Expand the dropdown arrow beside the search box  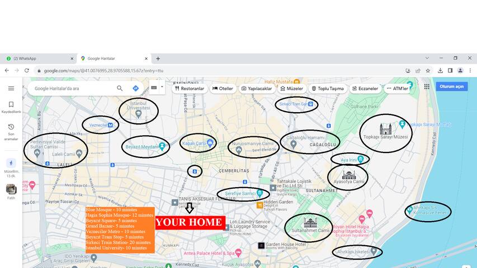(162, 87)
